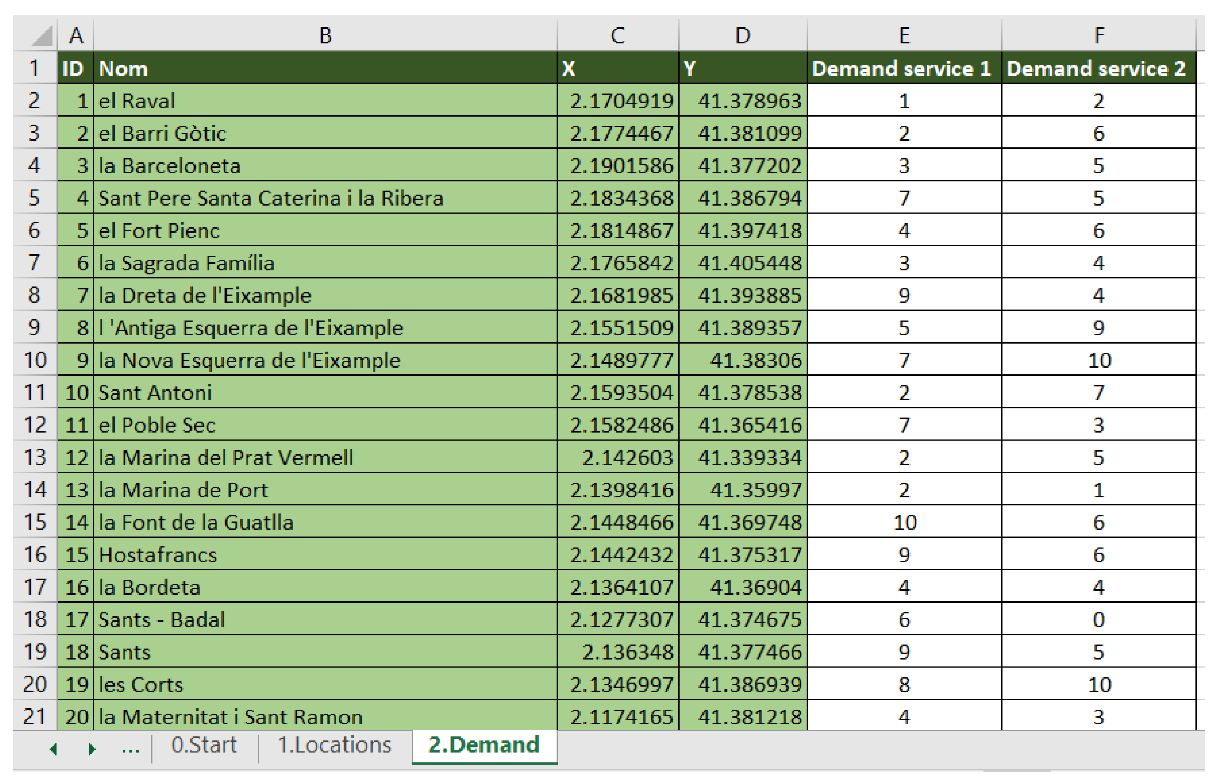Click the Nom header cell
This screenshot has height=777, width=1220.
pos(325,68)
